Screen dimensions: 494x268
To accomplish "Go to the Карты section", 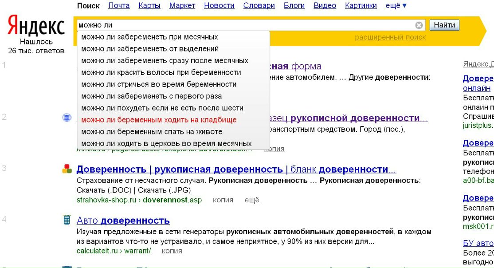I will [149, 6].
